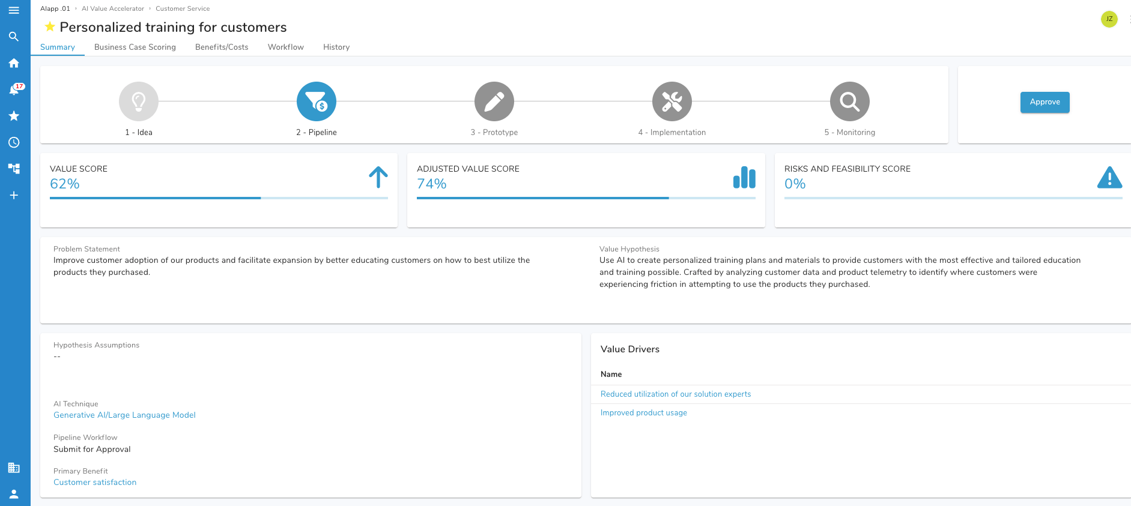Open recent items clock icon
Image resolution: width=1131 pixels, height=506 pixels.
coord(14,142)
